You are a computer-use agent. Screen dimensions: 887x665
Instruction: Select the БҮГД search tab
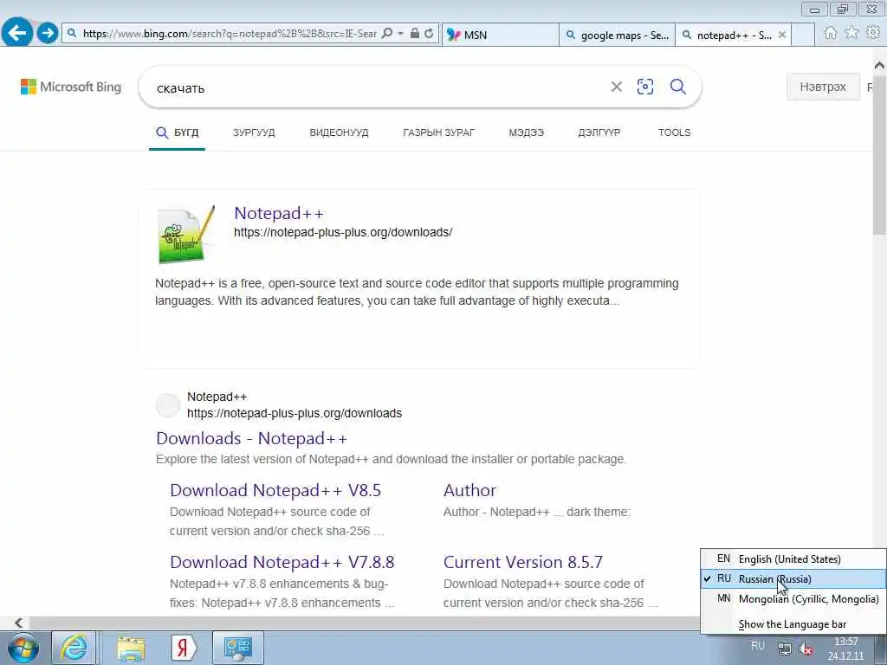click(177, 132)
